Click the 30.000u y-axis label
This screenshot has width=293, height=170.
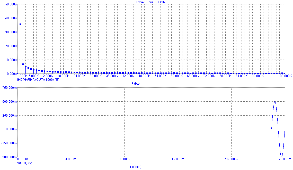(x=11, y=32)
